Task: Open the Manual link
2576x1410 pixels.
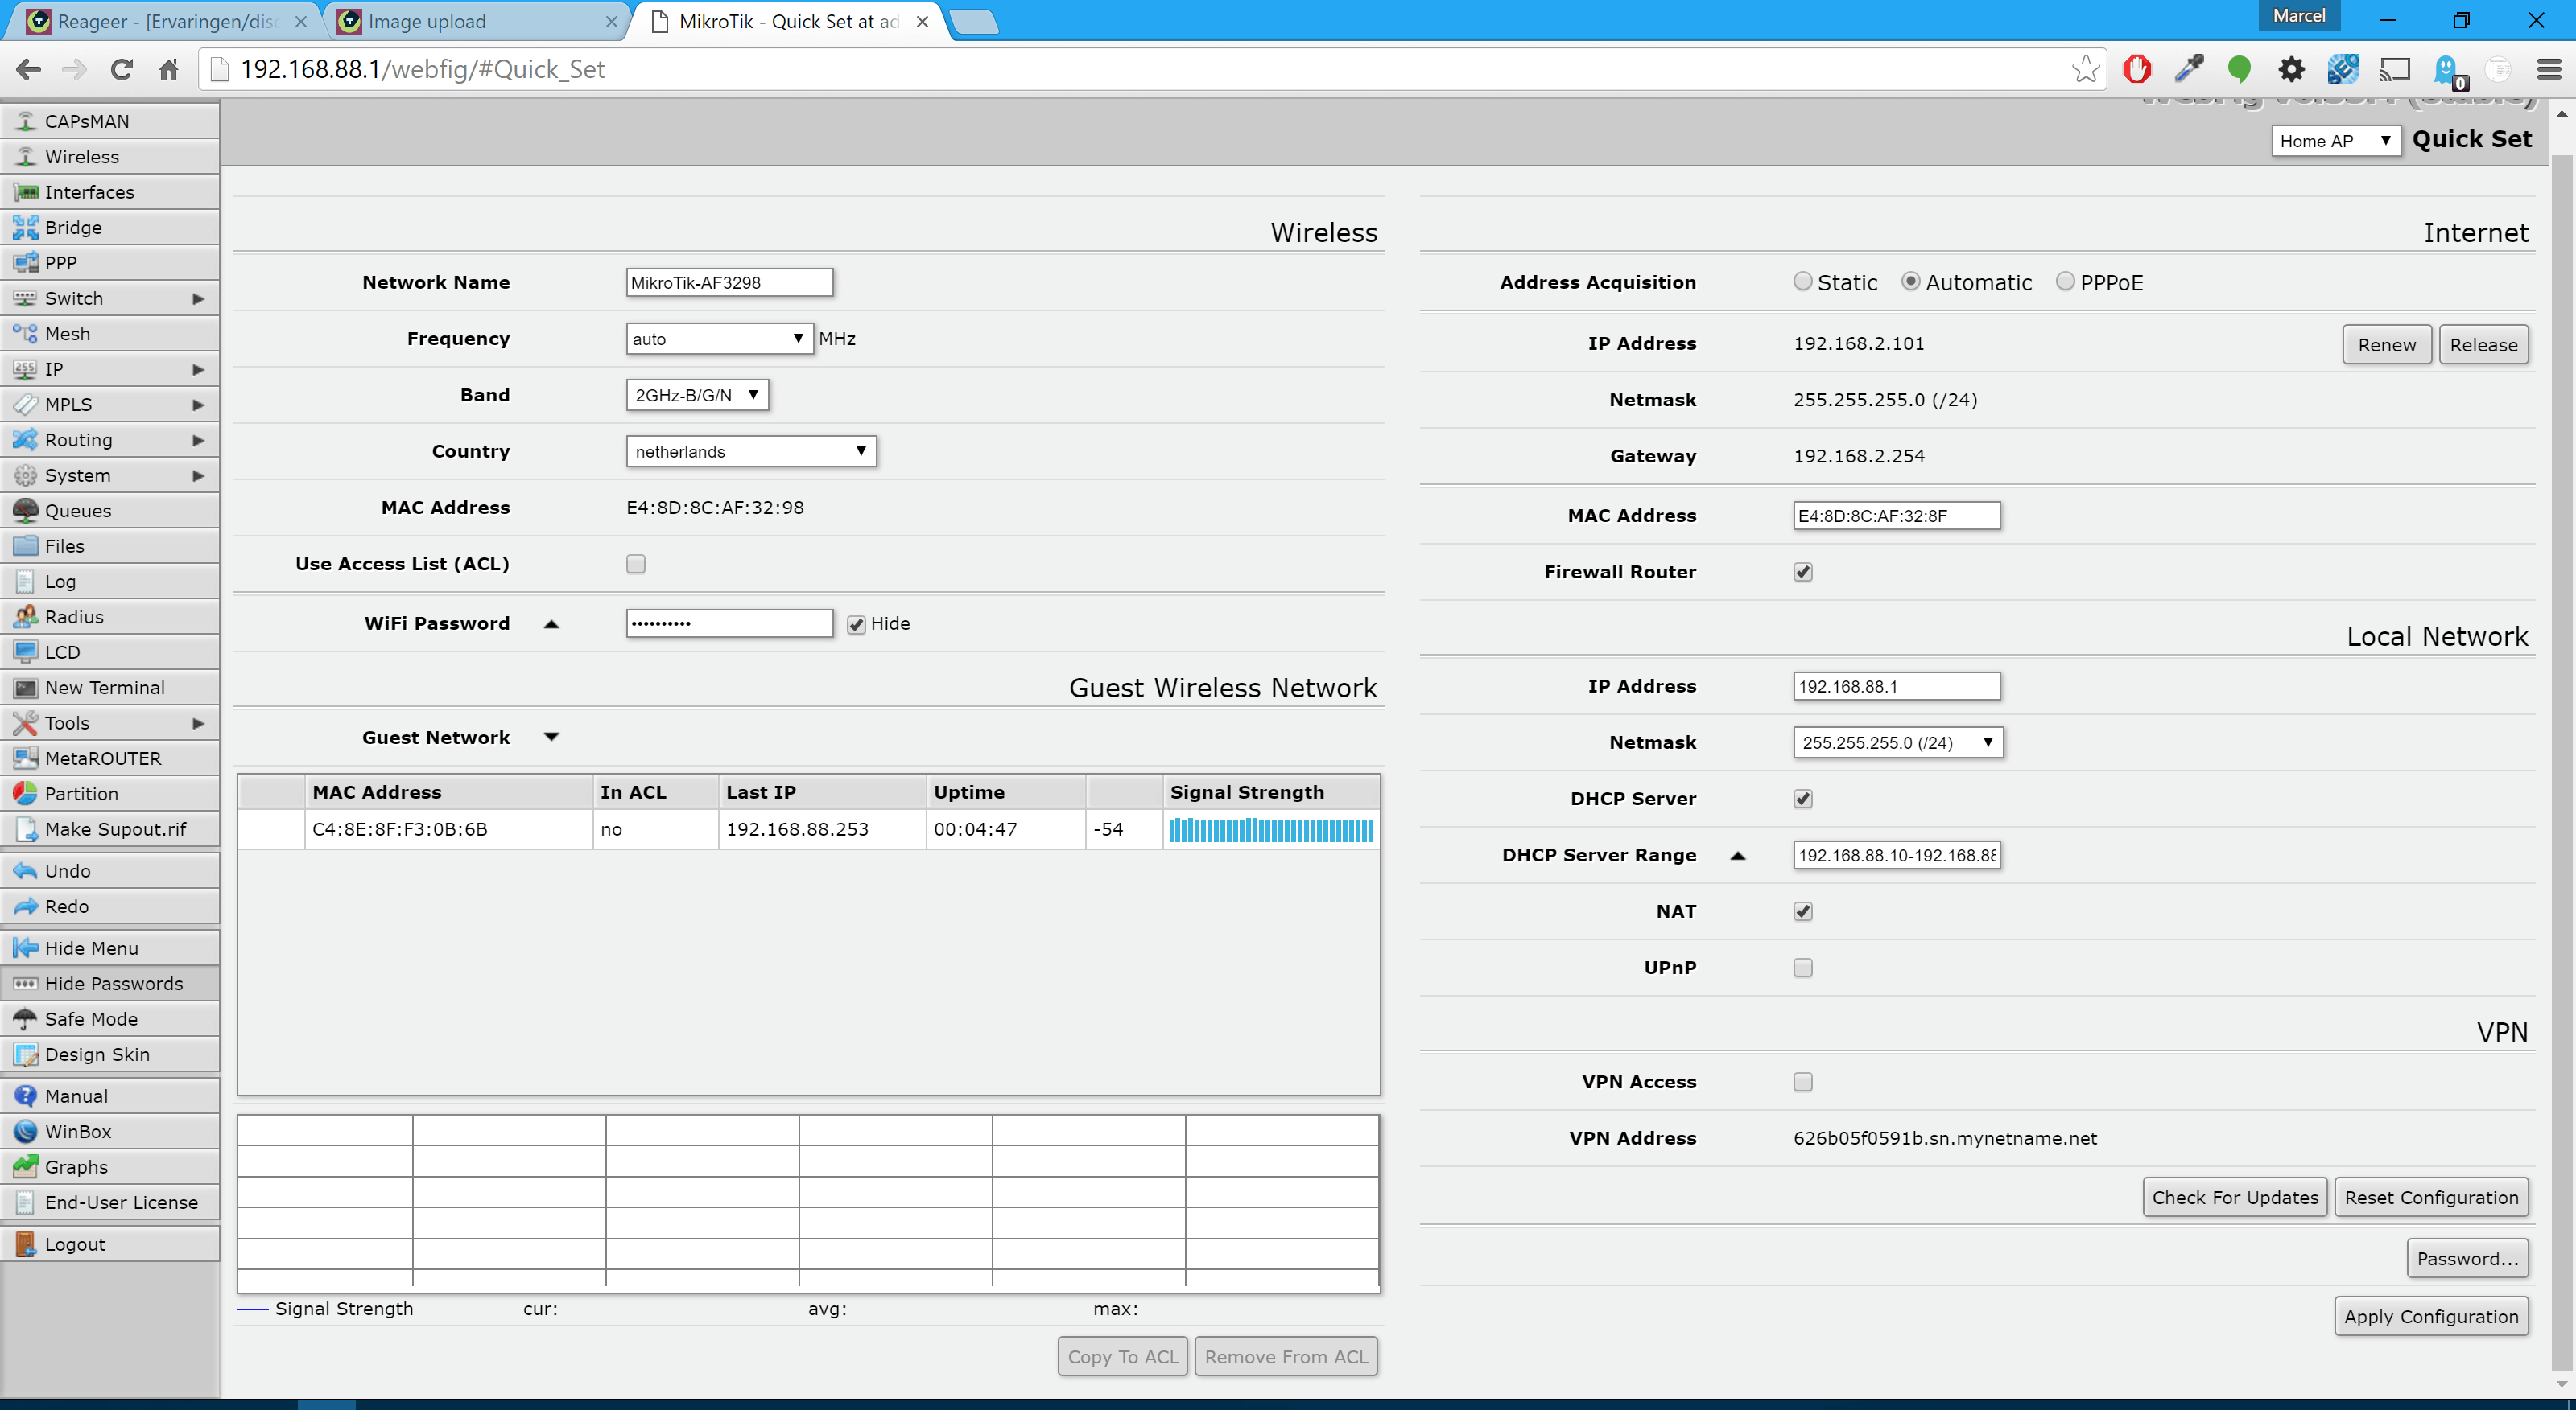Action: tap(110, 1096)
